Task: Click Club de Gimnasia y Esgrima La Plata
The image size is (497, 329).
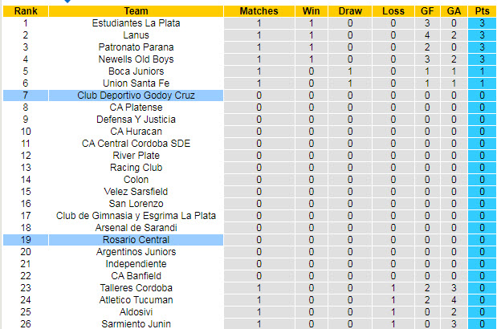Action: [x=136, y=216]
